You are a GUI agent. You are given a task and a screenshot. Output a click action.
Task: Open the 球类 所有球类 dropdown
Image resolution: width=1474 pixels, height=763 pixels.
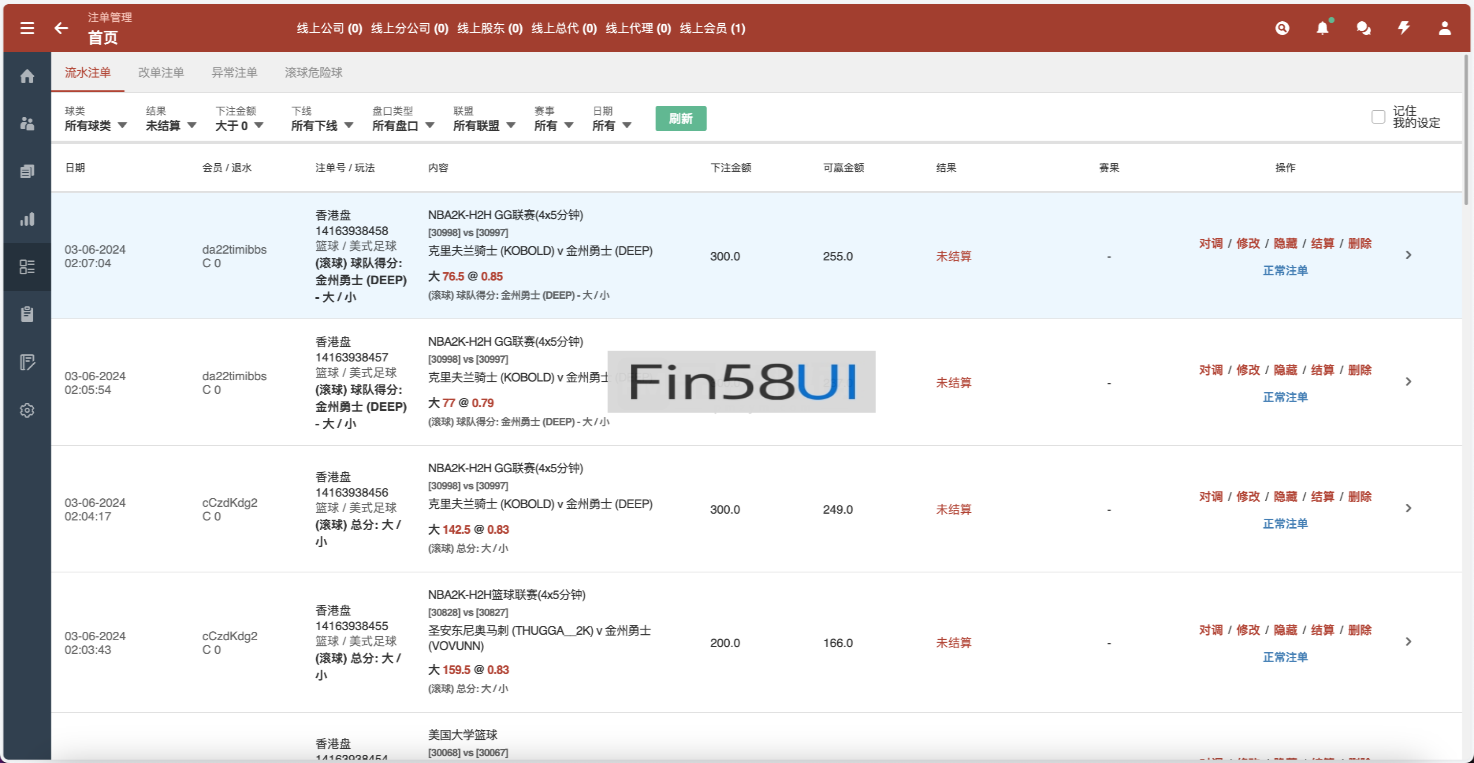coord(95,125)
